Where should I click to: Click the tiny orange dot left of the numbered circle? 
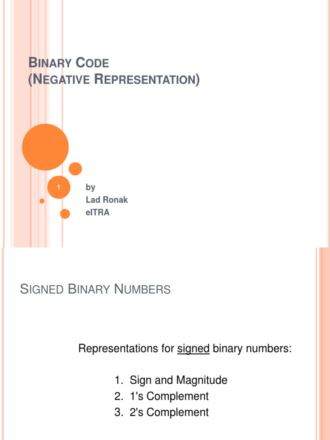(x=42, y=201)
